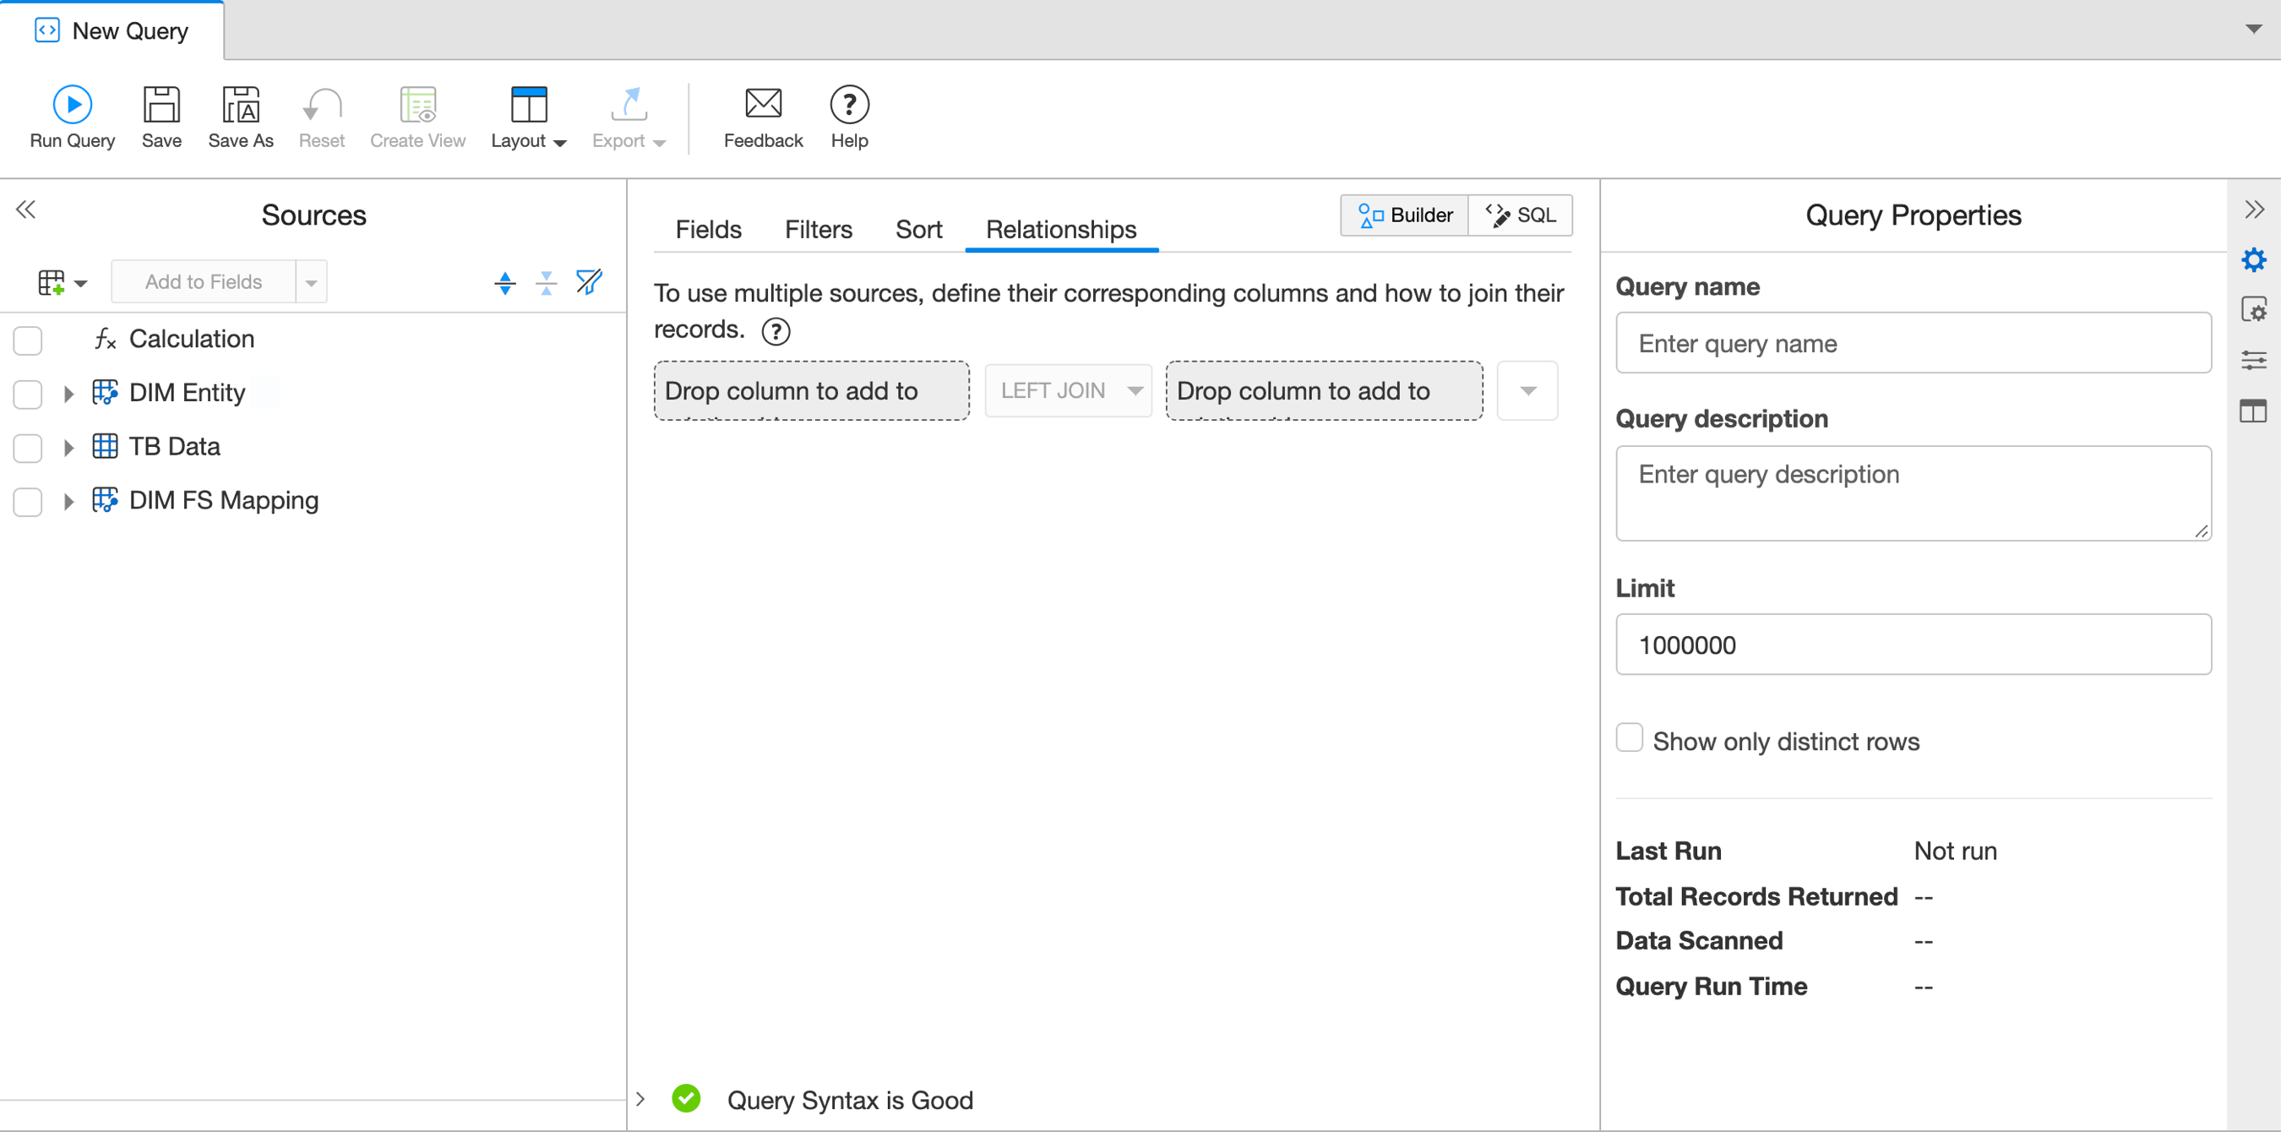This screenshot has width=2281, height=1132.
Task: Select the add data source icon above Sources
Action: [52, 281]
